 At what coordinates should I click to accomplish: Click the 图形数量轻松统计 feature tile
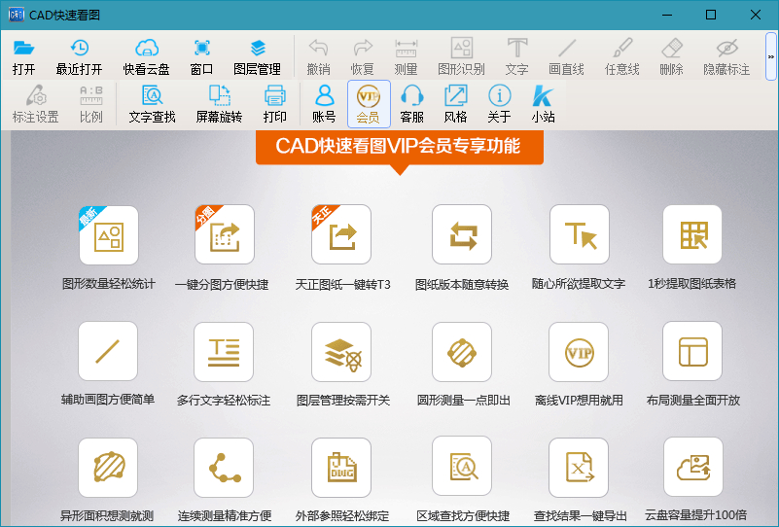108,235
